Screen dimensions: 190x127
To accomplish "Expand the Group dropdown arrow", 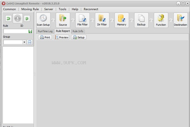I will (x=24, y=42).
